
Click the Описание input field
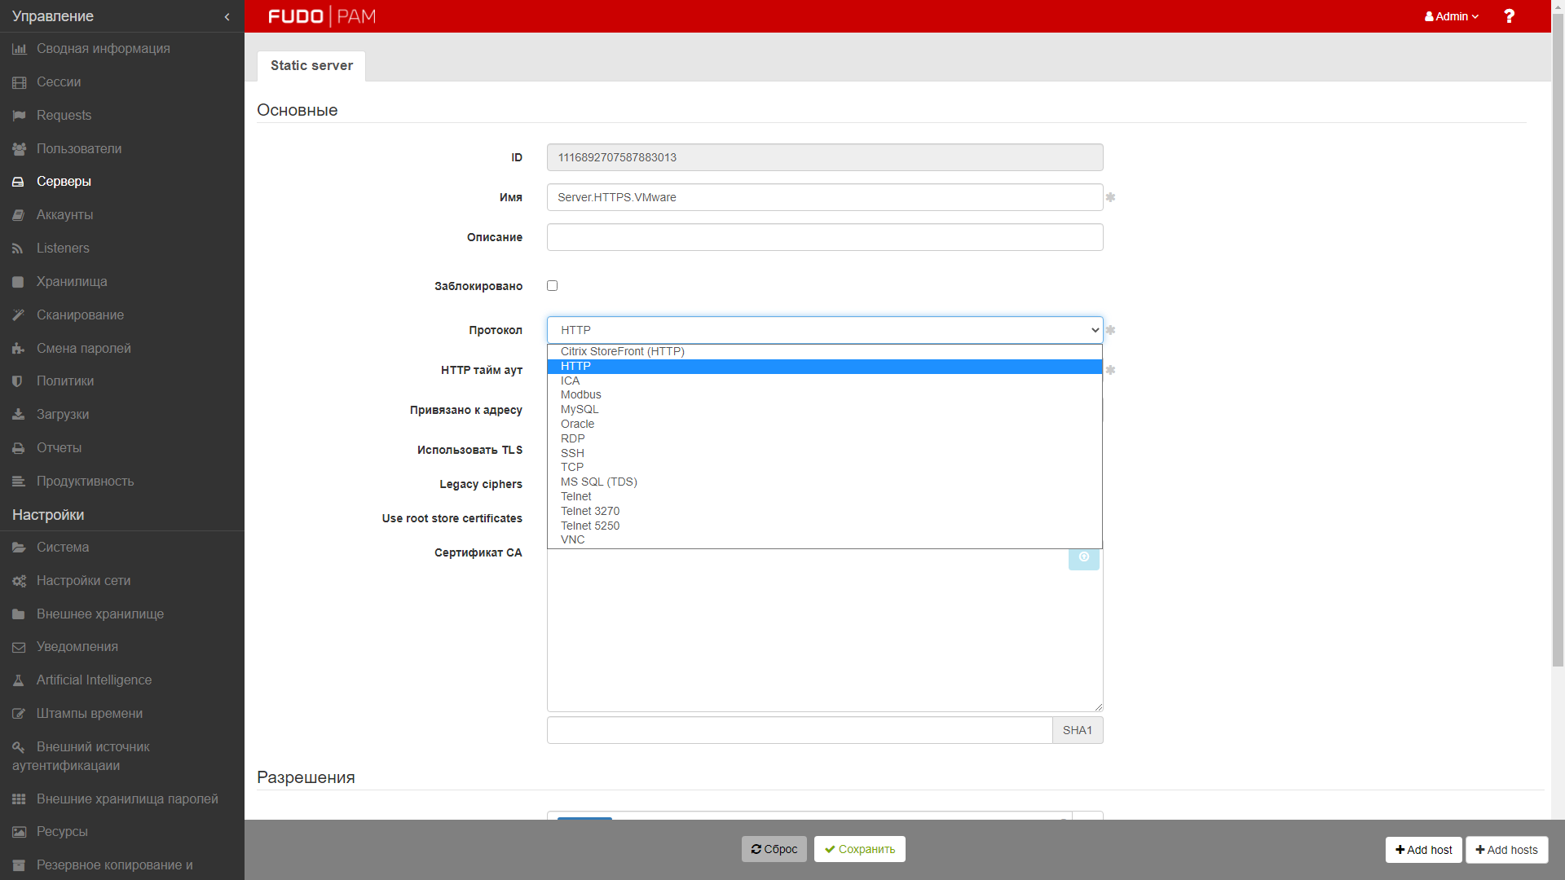[824, 237]
